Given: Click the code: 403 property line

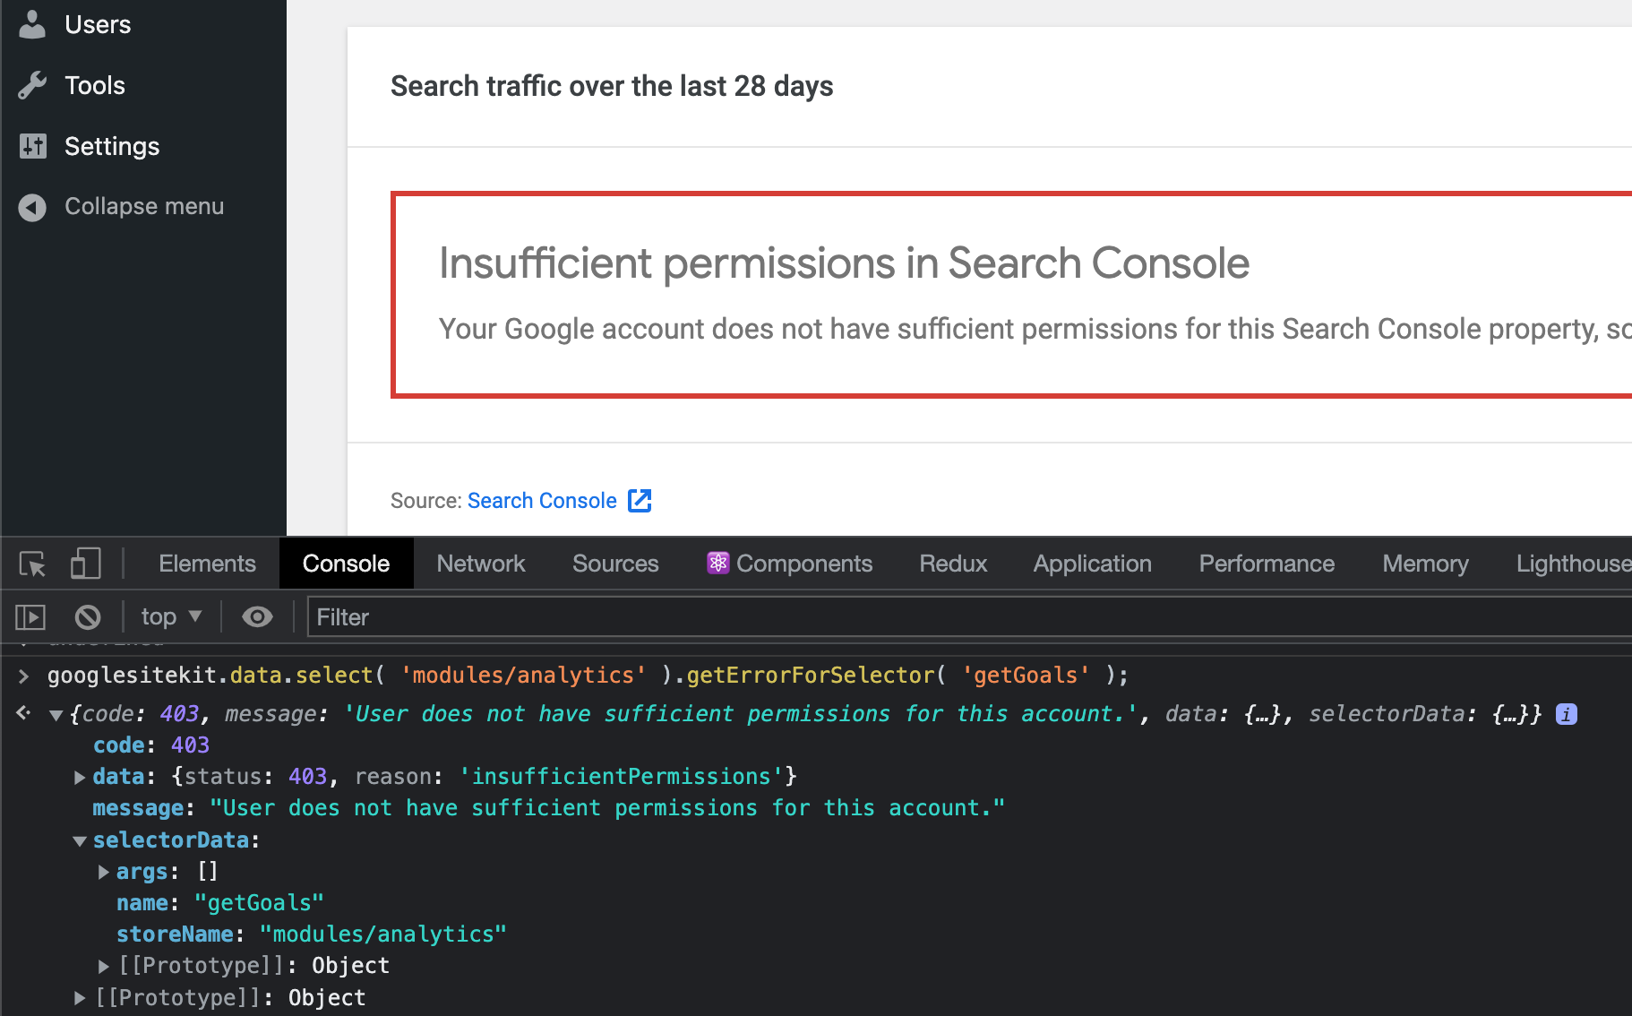Looking at the screenshot, I should click(151, 745).
